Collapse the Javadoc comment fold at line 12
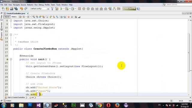 click(11, 35)
